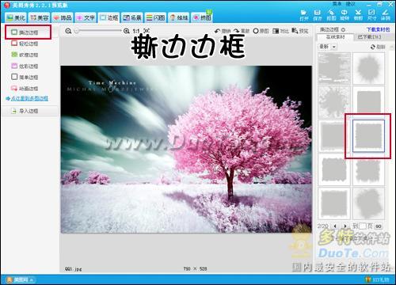Click the 打开 open-file icon
The height and width of the screenshot is (285, 396).
304,15
